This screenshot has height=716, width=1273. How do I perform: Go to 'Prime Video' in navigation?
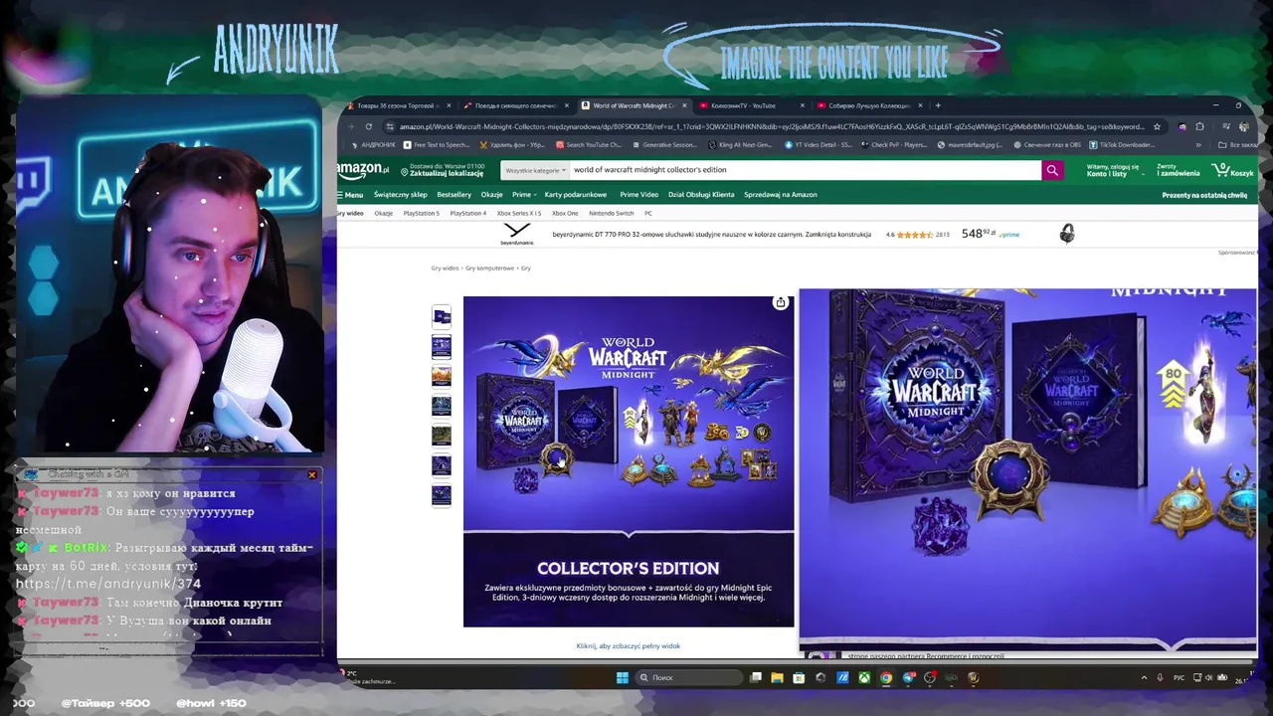click(638, 195)
